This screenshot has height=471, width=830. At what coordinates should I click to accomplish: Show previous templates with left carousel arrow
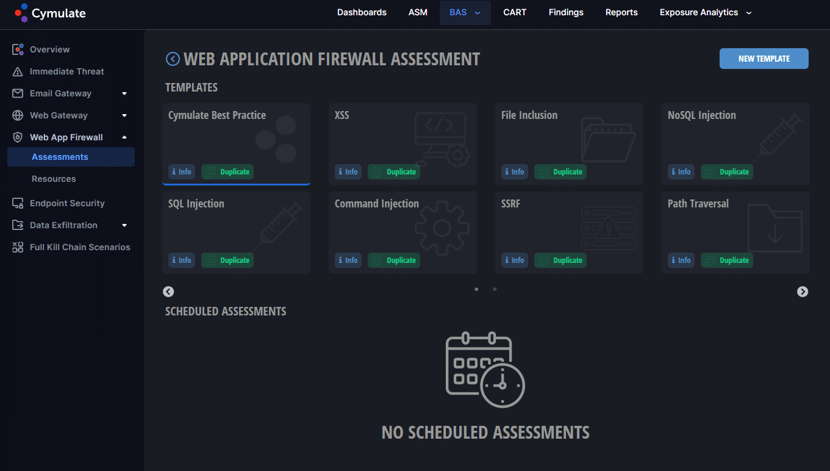tap(168, 292)
